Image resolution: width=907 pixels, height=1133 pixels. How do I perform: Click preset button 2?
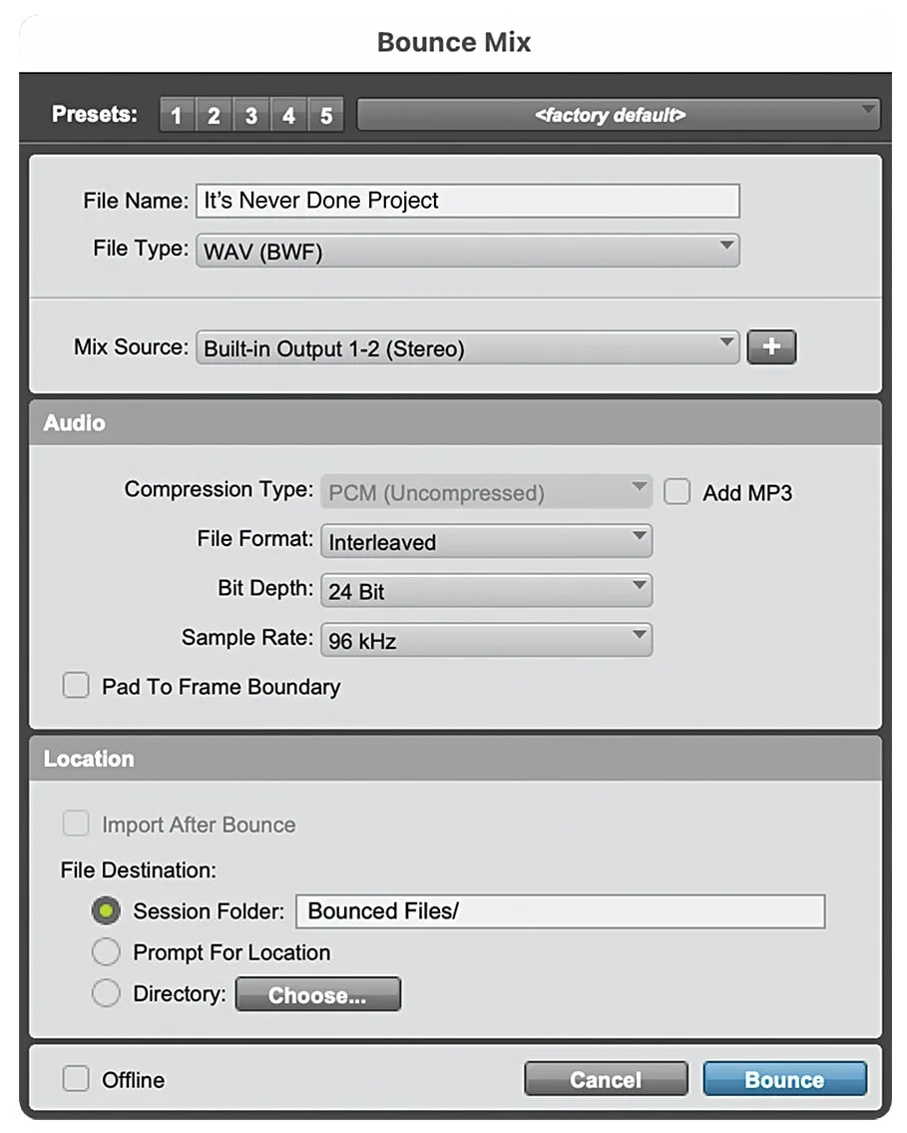tap(214, 116)
